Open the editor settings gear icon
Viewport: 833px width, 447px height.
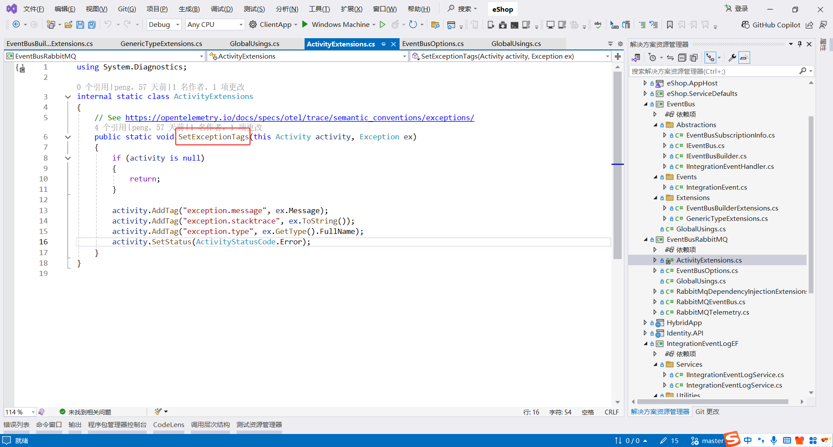click(620, 44)
